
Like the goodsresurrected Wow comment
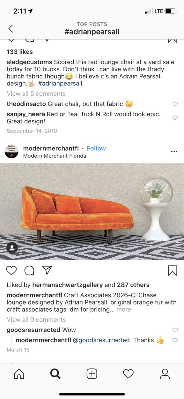pyautogui.click(x=175, y=330)
